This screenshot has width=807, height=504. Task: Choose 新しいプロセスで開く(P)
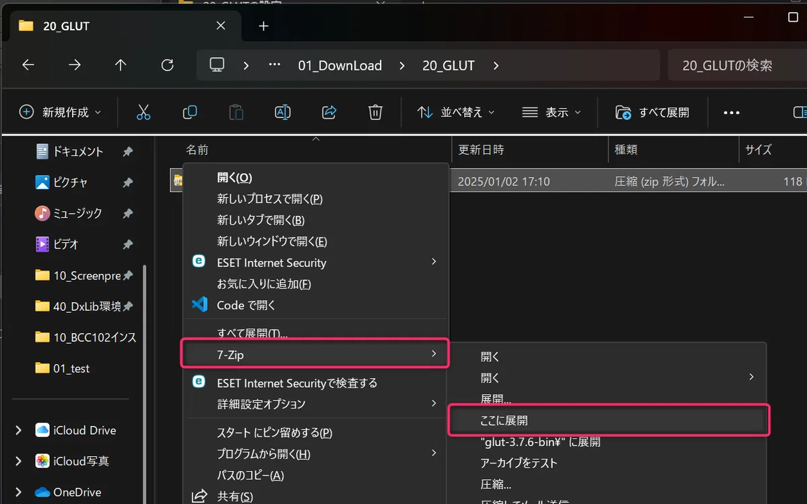point(316,199)
